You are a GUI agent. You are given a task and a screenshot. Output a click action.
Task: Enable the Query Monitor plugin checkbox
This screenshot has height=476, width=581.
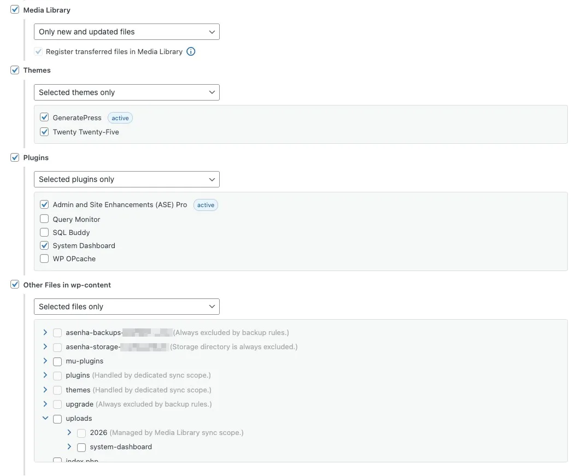point(45,219)
